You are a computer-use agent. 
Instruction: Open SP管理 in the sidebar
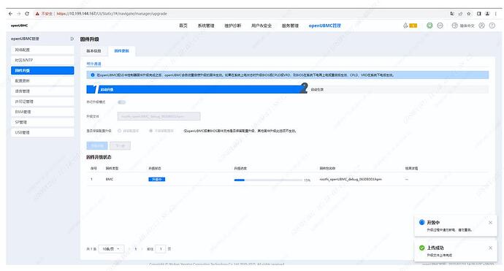pyautogui.click(x=42, y=122)
